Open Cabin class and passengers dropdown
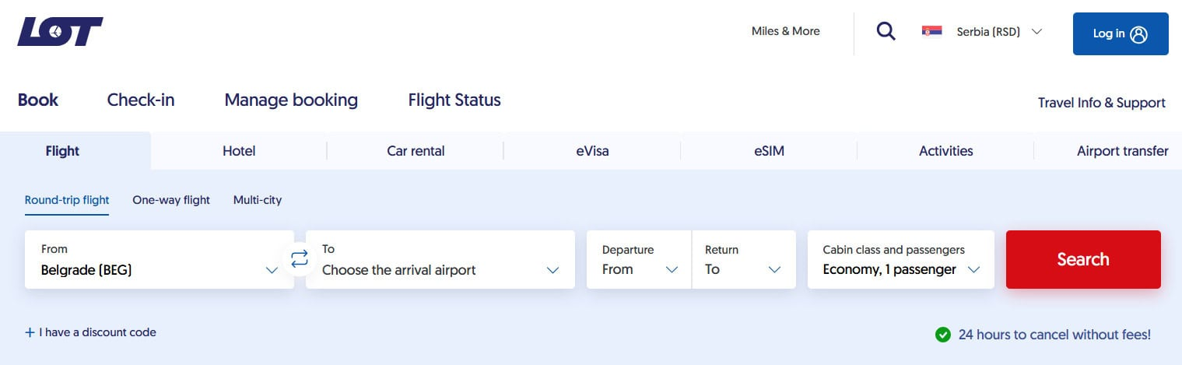The width and height of the screenshot is (1182, 365). (x=900, y=260)
